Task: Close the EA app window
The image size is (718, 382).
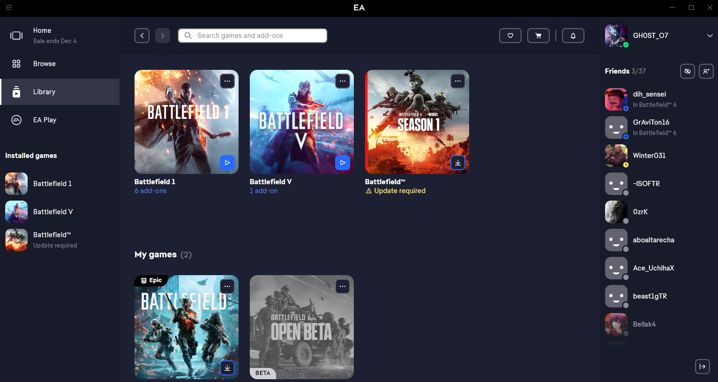Action: pyautogui.click(x=710, y=7)
